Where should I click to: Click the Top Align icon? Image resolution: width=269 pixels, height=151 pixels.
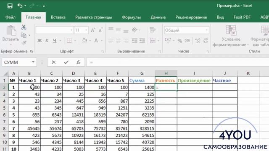(111, 29)
